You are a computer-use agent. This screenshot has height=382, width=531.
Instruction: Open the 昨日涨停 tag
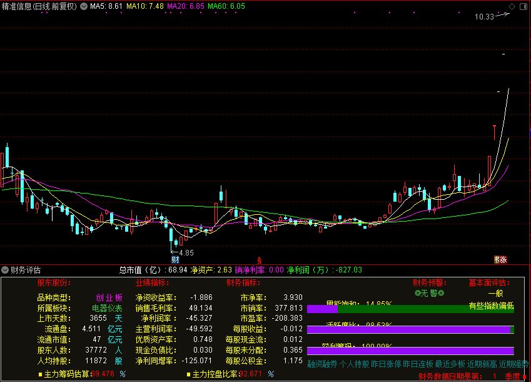[x=386, y=364]
